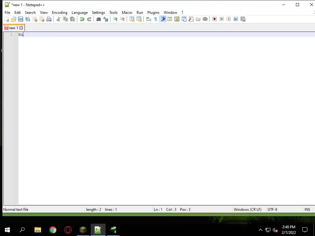Open the Plugins menu
The image size is (315, 236).
tap(153, 12)
